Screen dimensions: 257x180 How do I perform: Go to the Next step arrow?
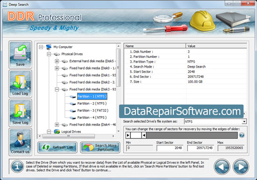(x=241, y=167)
